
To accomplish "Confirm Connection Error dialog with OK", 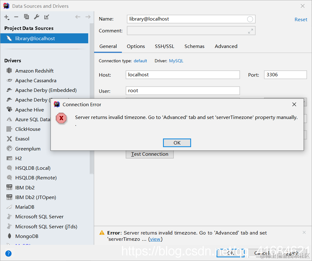I will click(x=177, y=143).
